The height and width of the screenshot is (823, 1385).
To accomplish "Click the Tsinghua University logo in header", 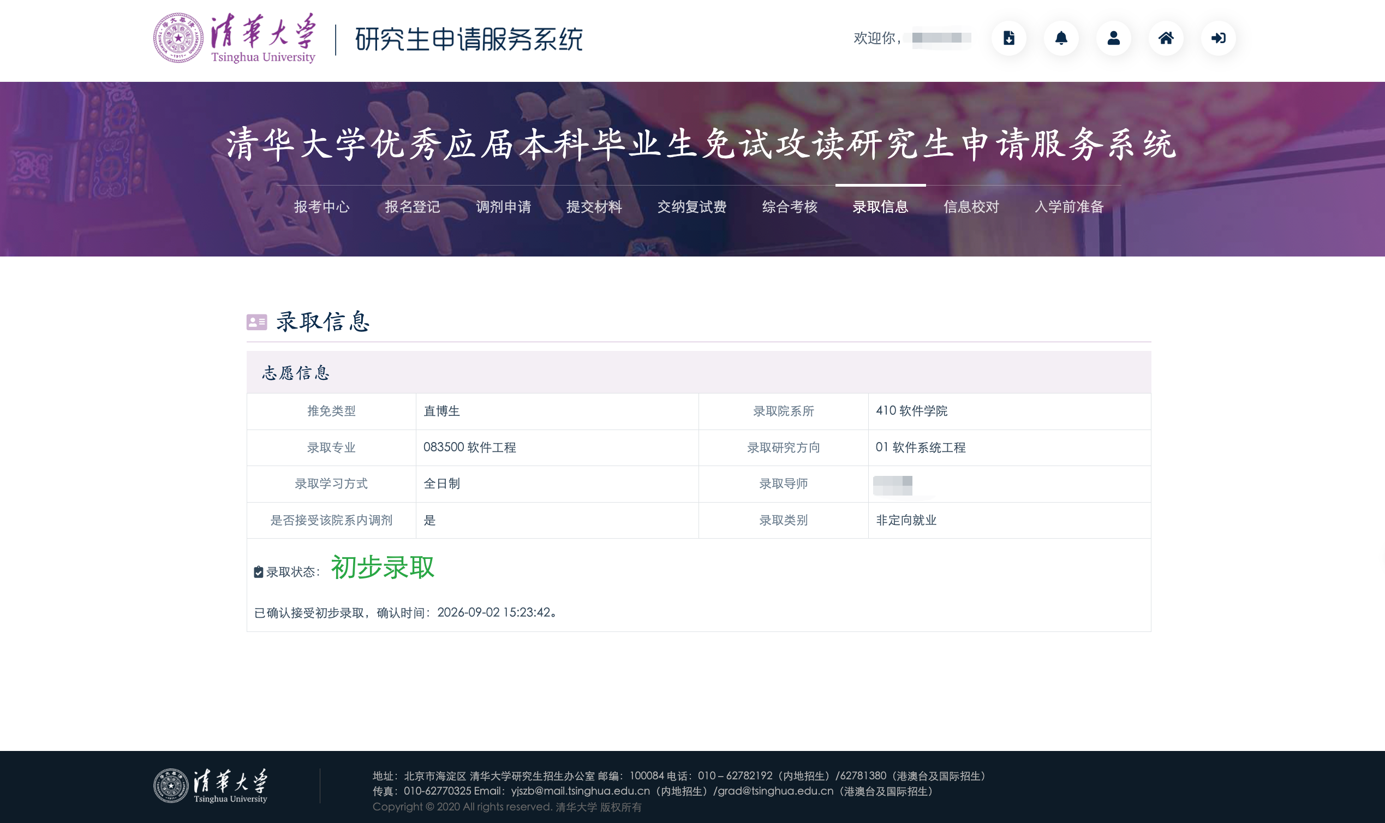I will [234, 38].
